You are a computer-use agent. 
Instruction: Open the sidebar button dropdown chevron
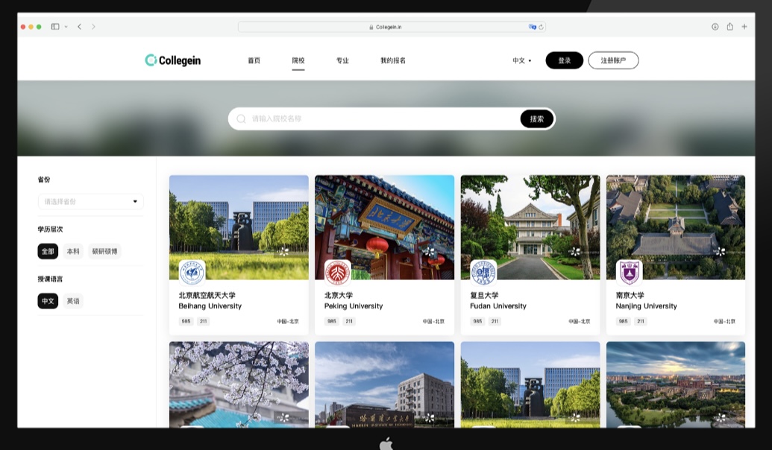pos(66,27)
